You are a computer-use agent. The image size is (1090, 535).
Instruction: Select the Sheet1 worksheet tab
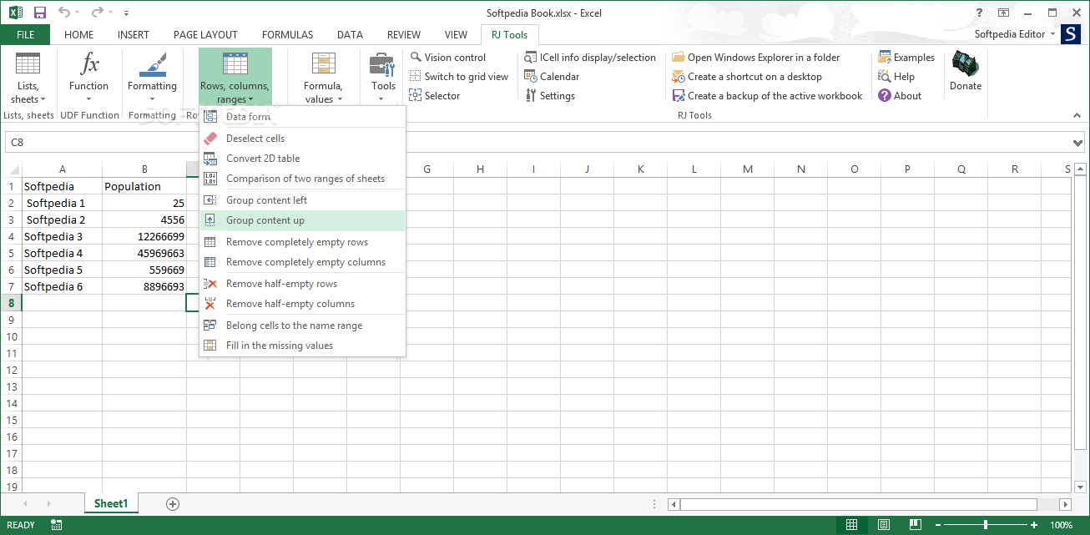tap(111, 503)
